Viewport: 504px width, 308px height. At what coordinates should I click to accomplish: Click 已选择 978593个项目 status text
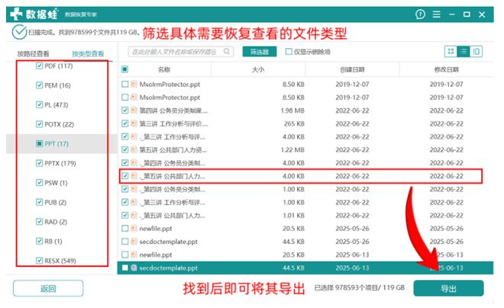[x=360, y=287]
